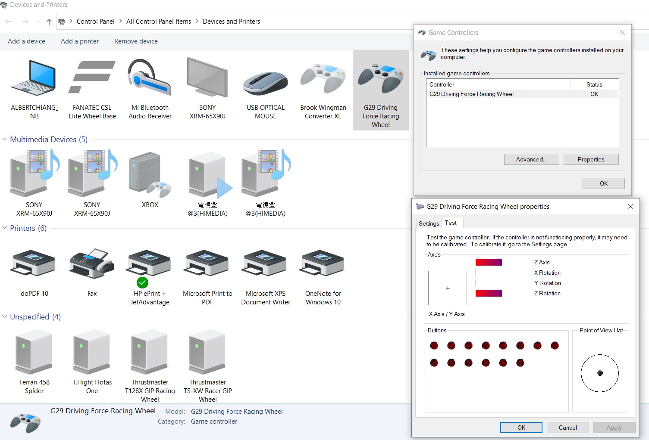Expand breadcrumb chevron after All Control Panel Items

(x=197, y=21)
